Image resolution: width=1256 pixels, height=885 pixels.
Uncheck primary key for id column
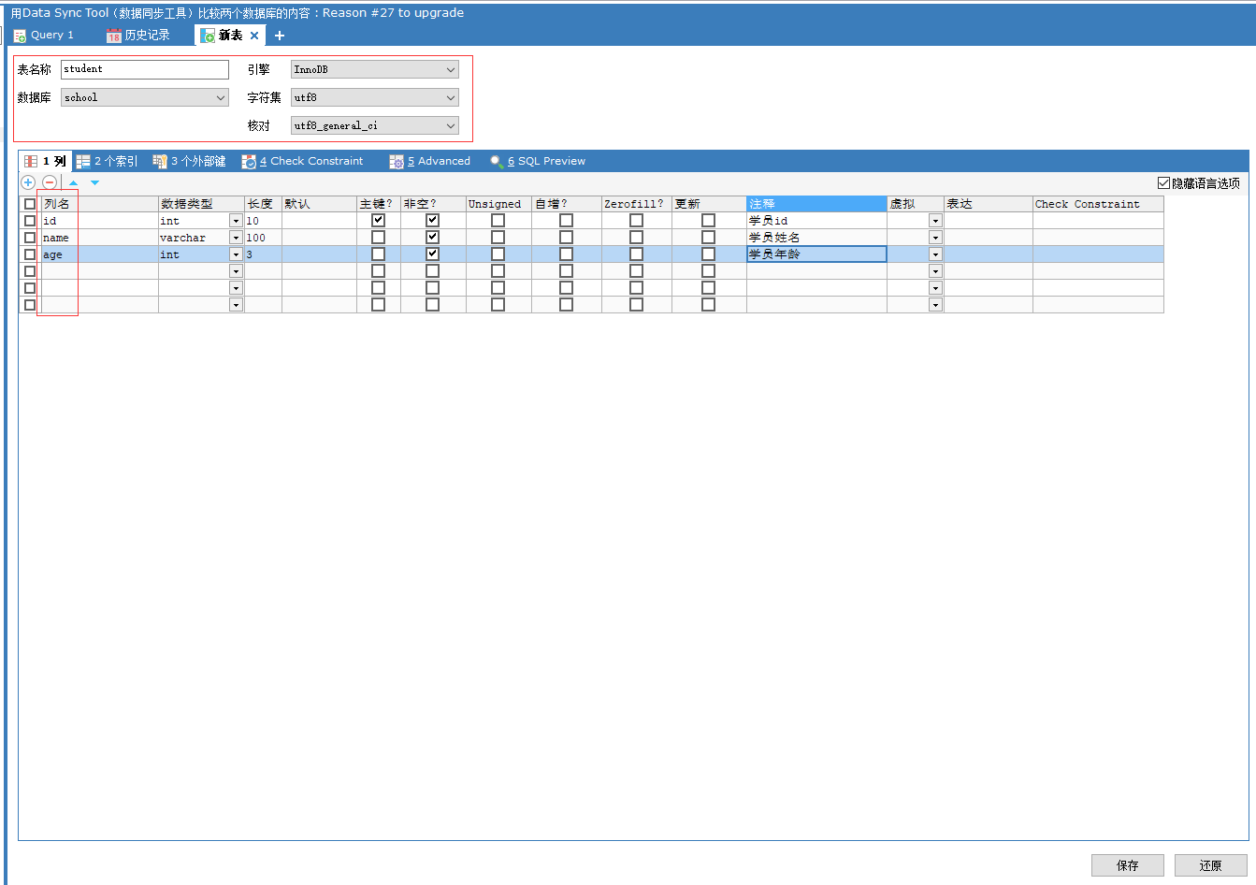point(378,221)
